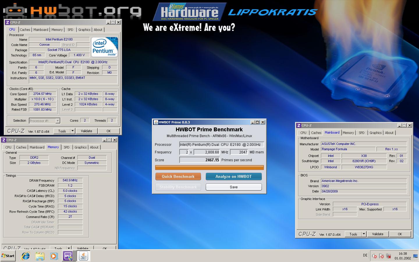Click the DRAM Frequency value 540.9 MHz
Image resolution: width=419 pixels, height=262 pixels.
70,180
